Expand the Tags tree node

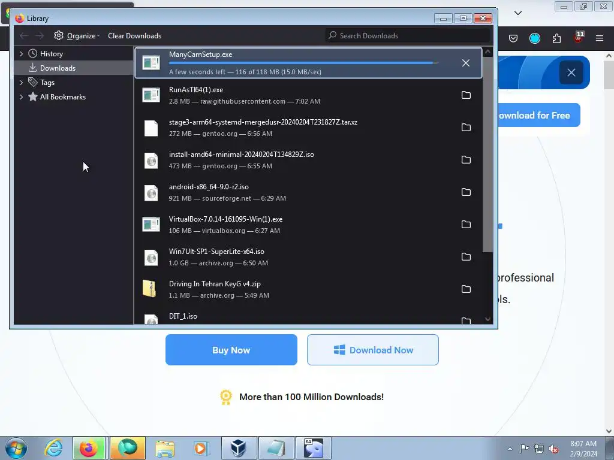pyautogui.click(x=22, y=83)
